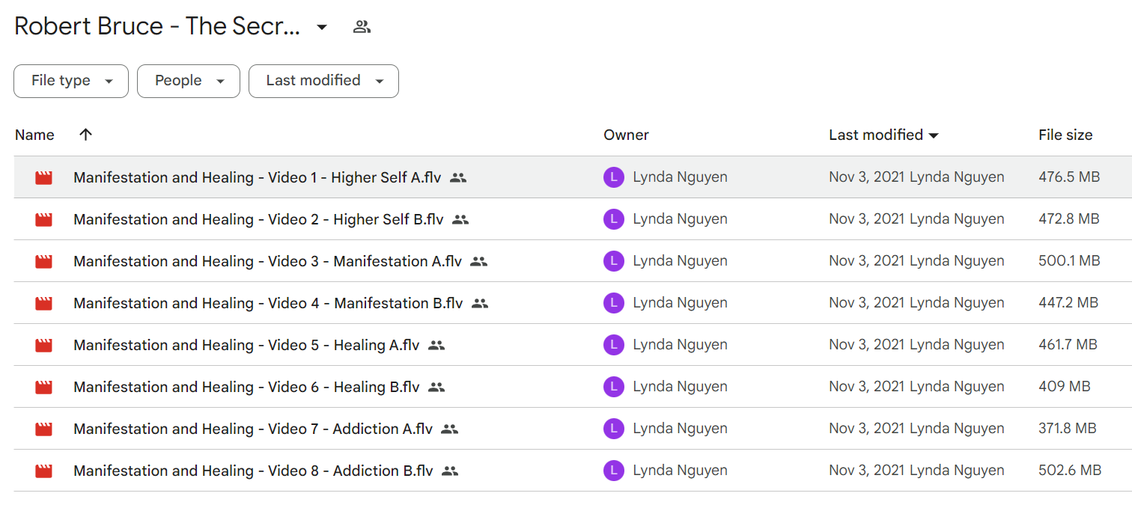Select file Video 7 - Addiction A.flv
The image size is (1132, 511).
click(253, 429)
